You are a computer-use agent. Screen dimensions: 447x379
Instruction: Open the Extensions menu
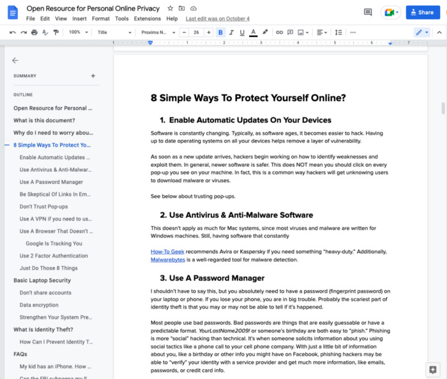148,19
